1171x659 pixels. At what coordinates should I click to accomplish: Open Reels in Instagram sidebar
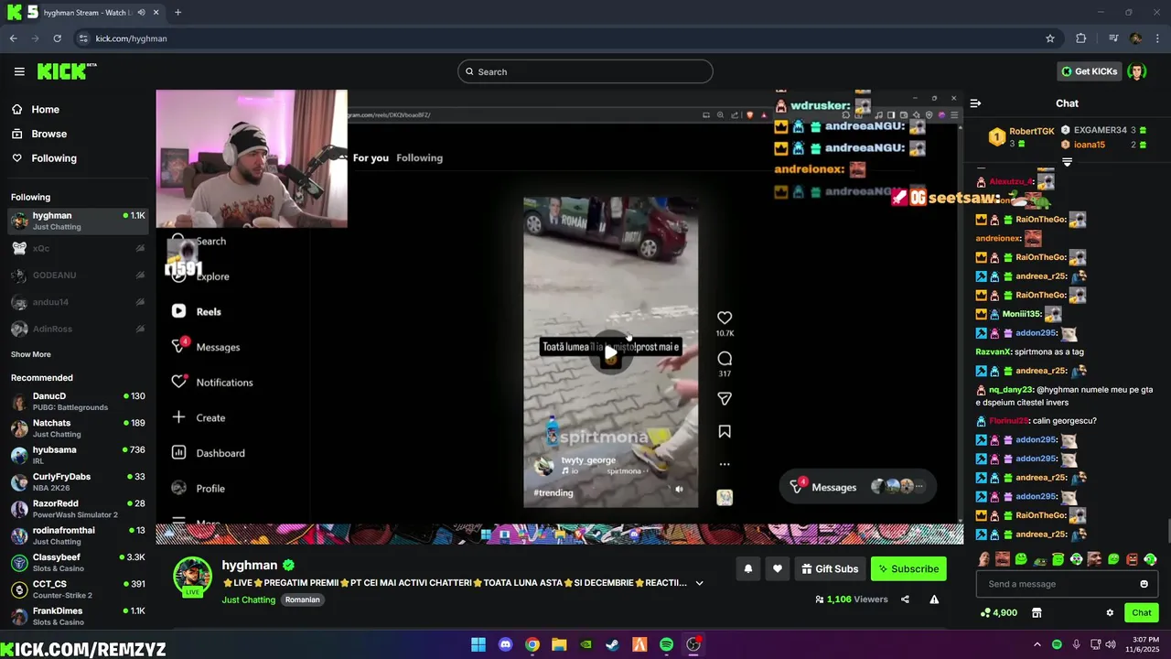[198, 311]
